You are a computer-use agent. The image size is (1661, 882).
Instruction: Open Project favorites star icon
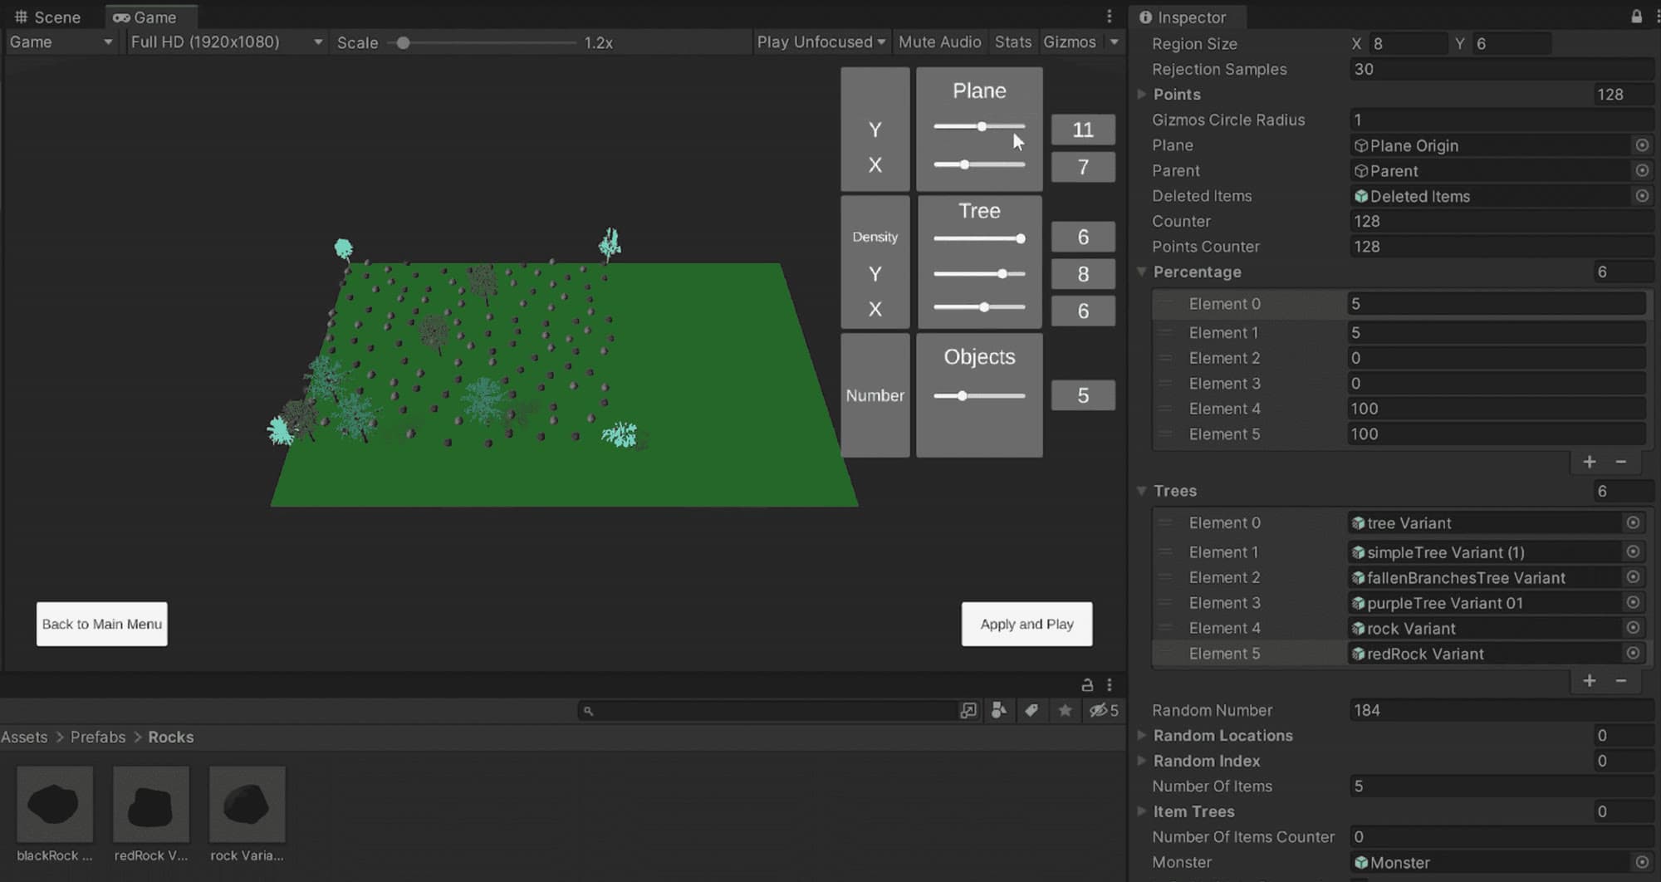coord(1065,710)
